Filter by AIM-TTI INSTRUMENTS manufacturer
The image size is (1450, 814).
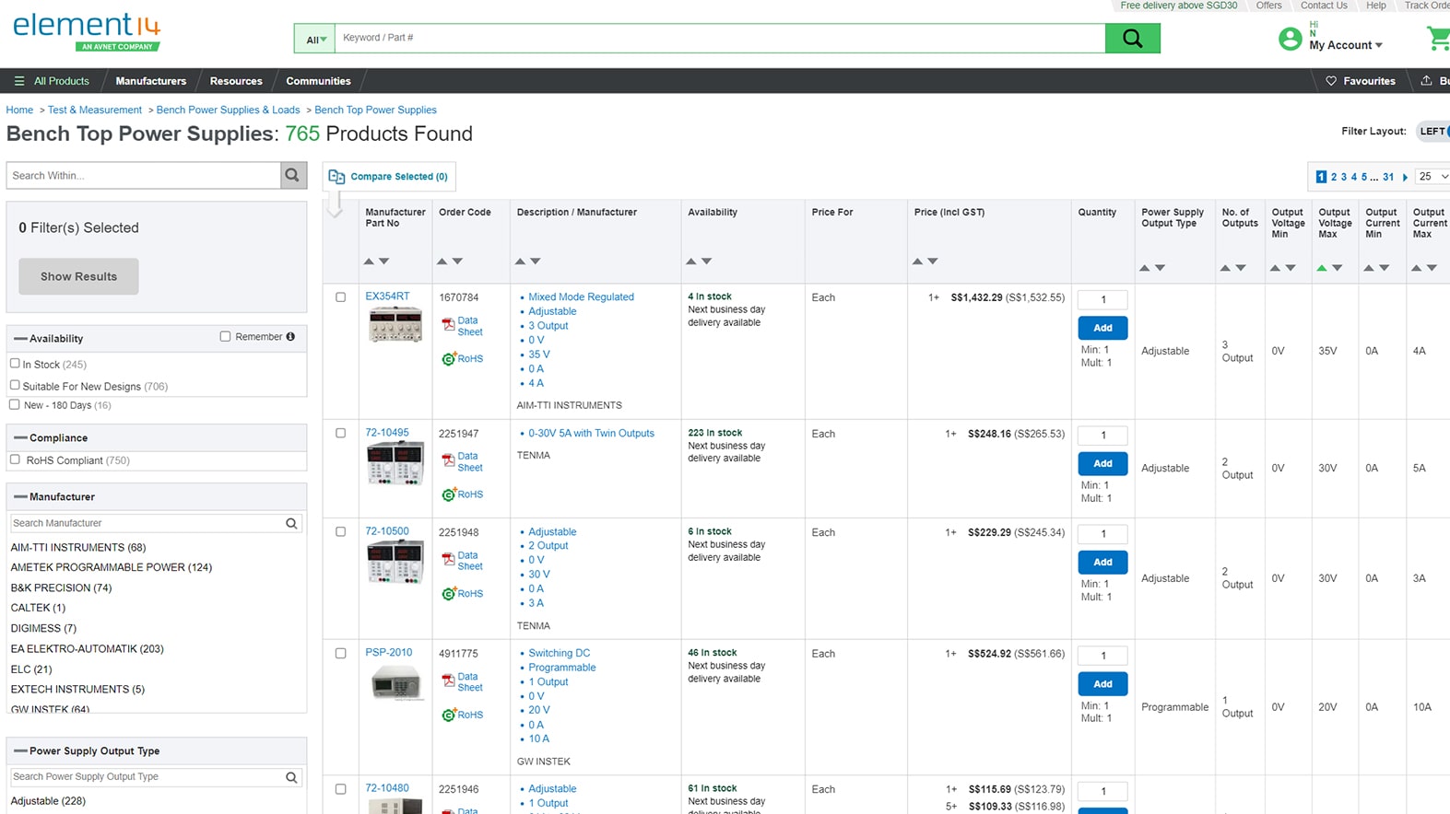[x=78, y=547]
